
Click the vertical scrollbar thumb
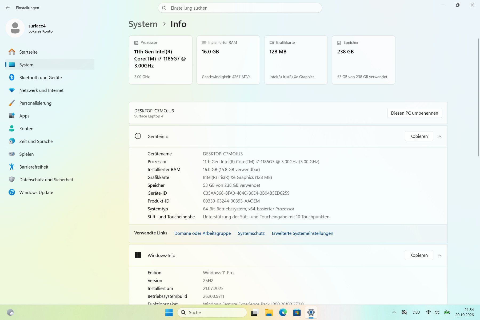click(x=478, y=97)
